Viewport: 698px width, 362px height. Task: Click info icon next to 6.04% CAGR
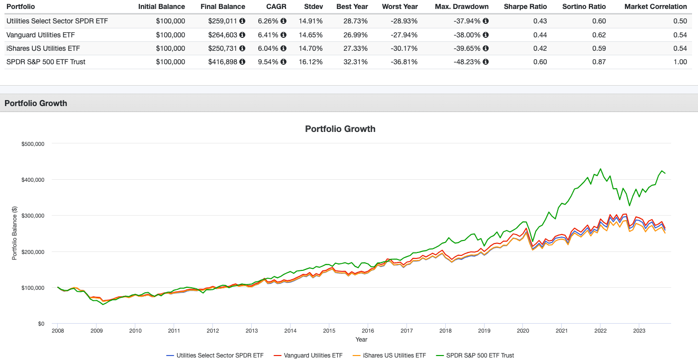(284, 48)
